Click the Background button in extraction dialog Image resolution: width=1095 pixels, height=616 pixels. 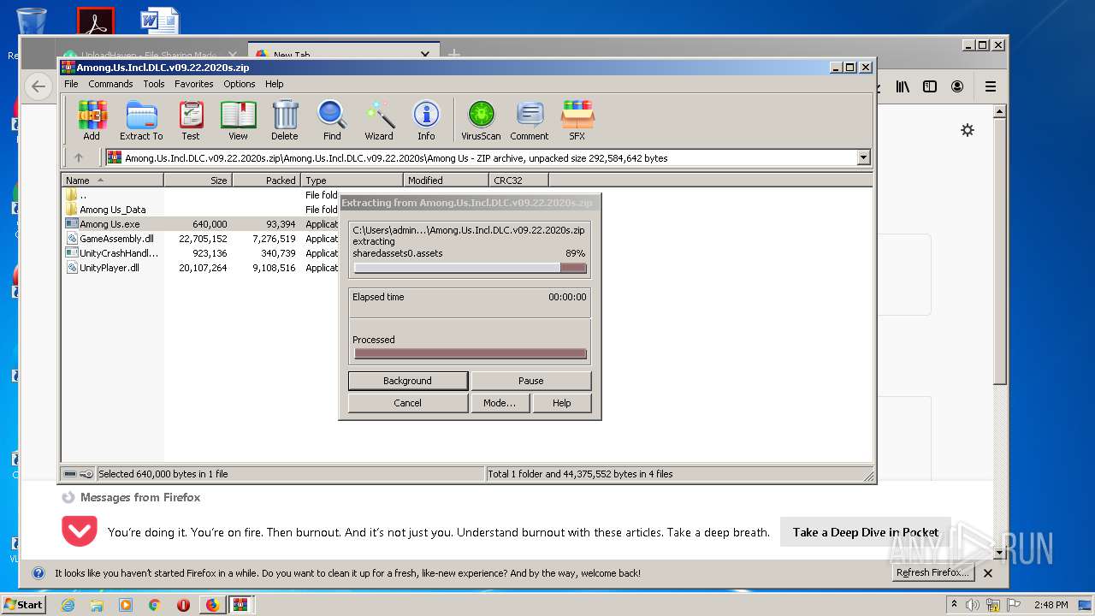tap(407, 381)
